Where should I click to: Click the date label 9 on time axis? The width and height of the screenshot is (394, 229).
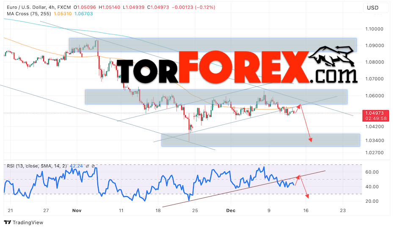(269, 210)
